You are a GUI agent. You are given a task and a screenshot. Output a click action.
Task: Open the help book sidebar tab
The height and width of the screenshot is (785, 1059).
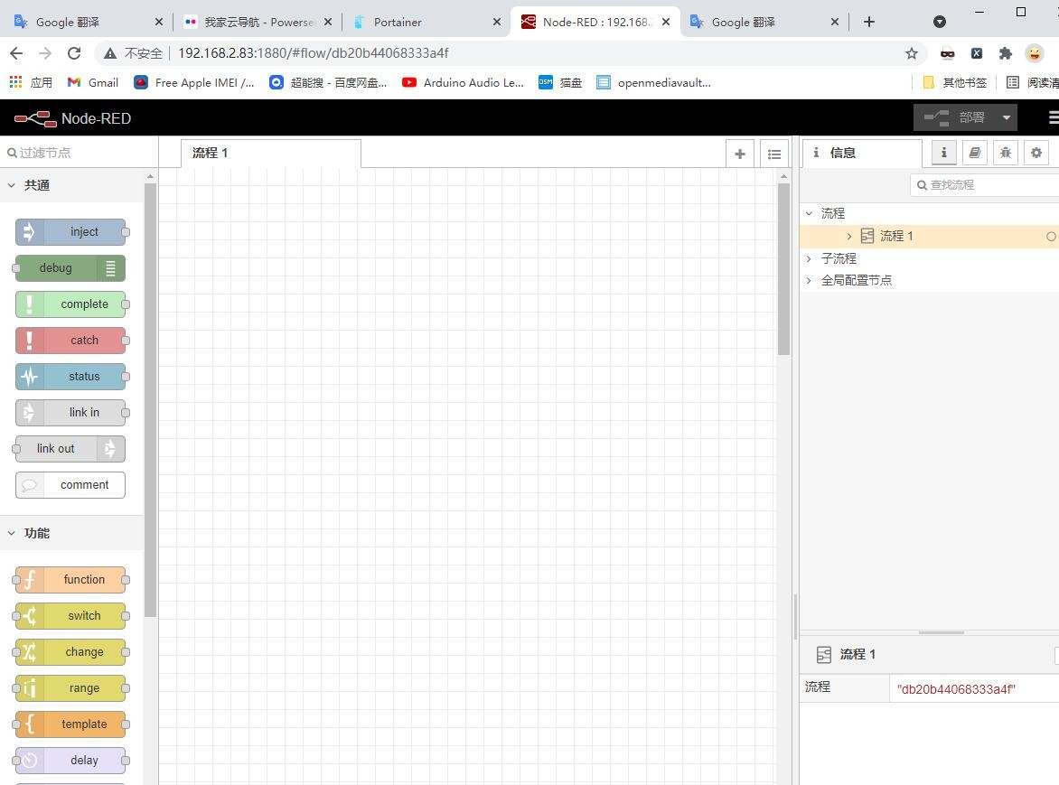974,153
